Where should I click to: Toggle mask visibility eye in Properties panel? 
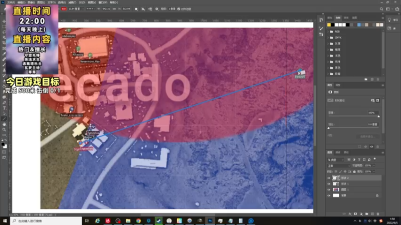pos(371,146)
